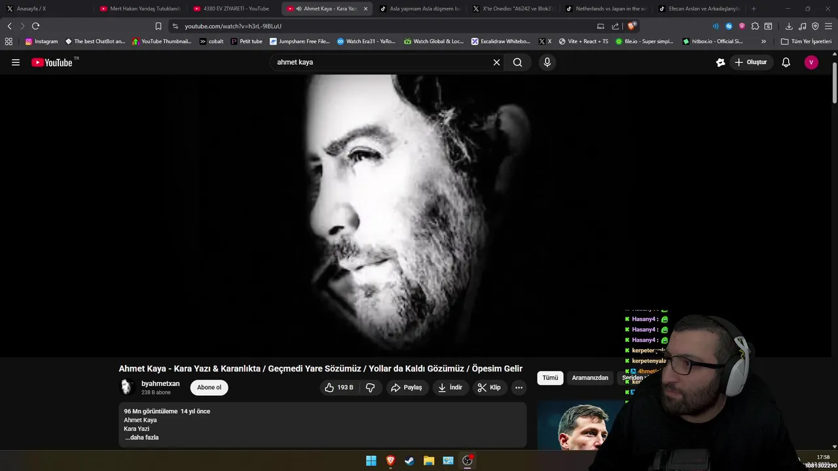Viewport: 838px width, 471px height.
Task: Select the Aramanızdan filter chip
Action: point(590,377)
